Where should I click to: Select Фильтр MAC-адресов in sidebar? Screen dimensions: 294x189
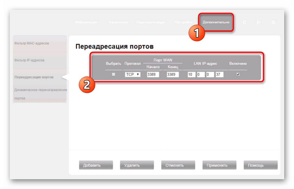pyautogui.click(x=32, y=43)
